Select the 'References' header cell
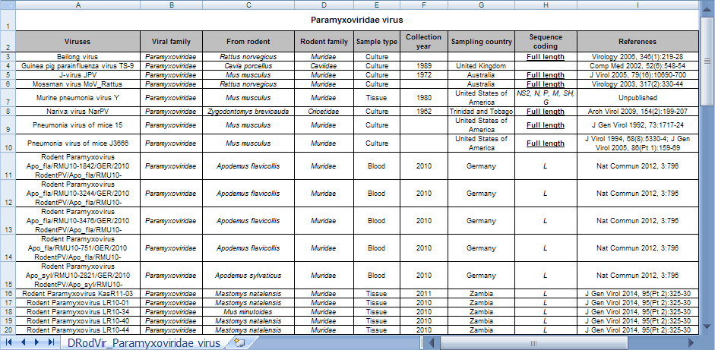 [x=637, y=41]
